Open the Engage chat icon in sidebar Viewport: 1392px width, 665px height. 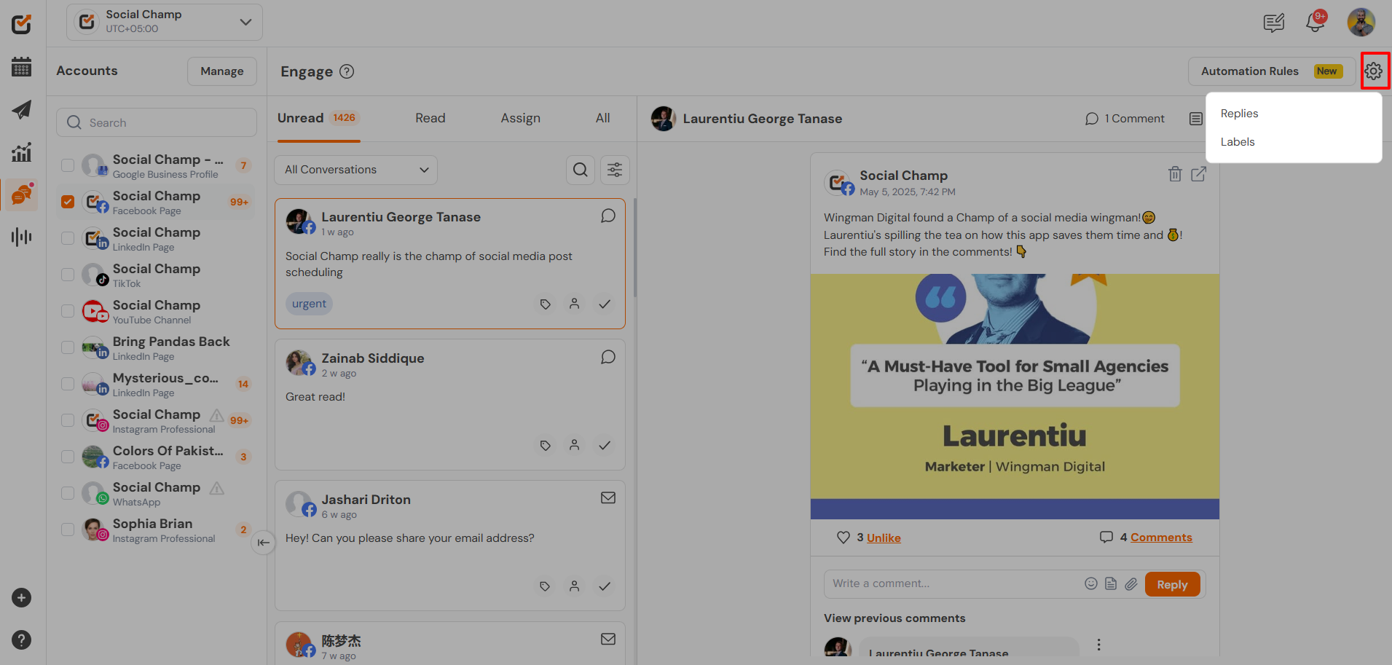pyautogui.click(x=22, y=194)
